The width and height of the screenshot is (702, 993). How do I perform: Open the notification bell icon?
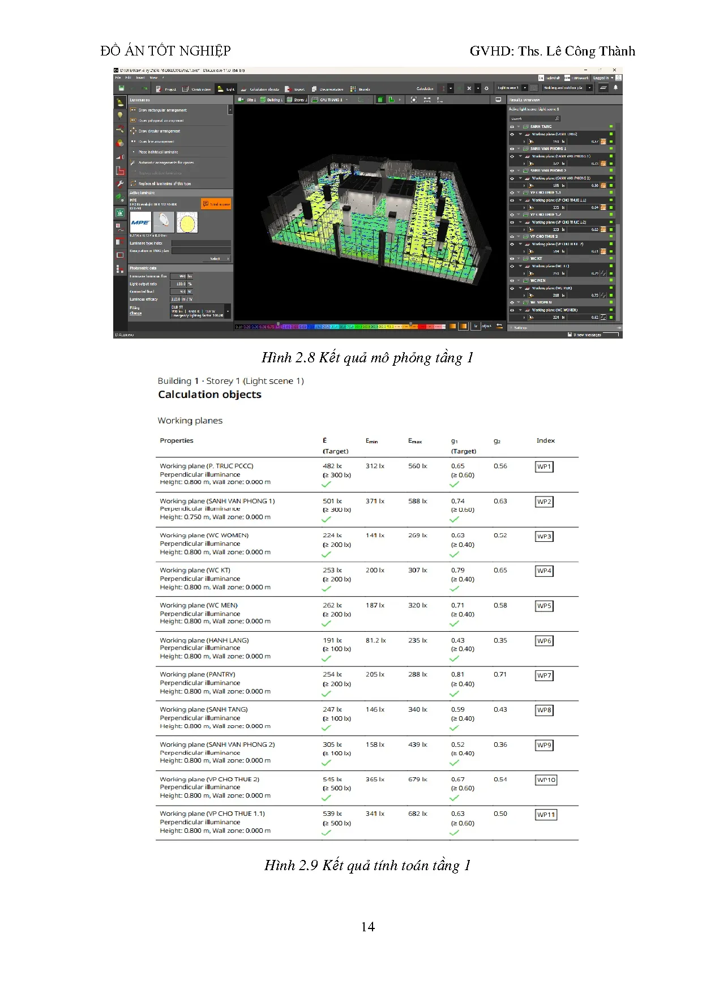tap(615, 88)
